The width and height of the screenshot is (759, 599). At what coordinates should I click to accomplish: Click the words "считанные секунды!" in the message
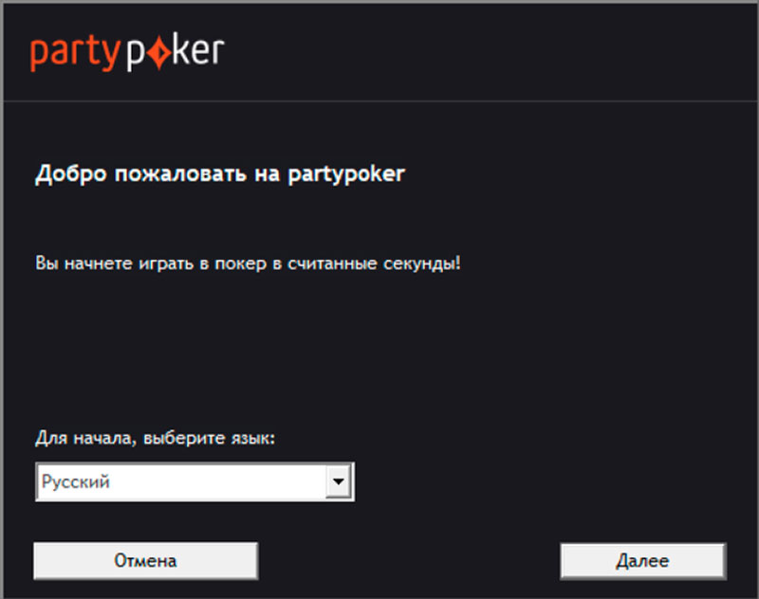374,264
